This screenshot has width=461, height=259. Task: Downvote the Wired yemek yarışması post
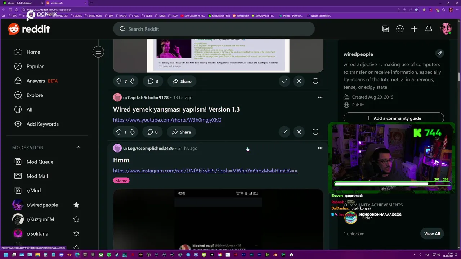[x=132, y=132]
